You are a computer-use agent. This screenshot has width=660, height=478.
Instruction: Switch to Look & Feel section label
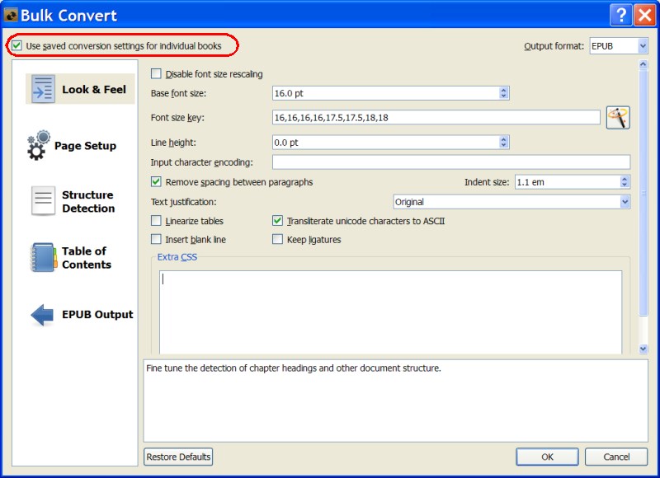[x=94, y=89]
